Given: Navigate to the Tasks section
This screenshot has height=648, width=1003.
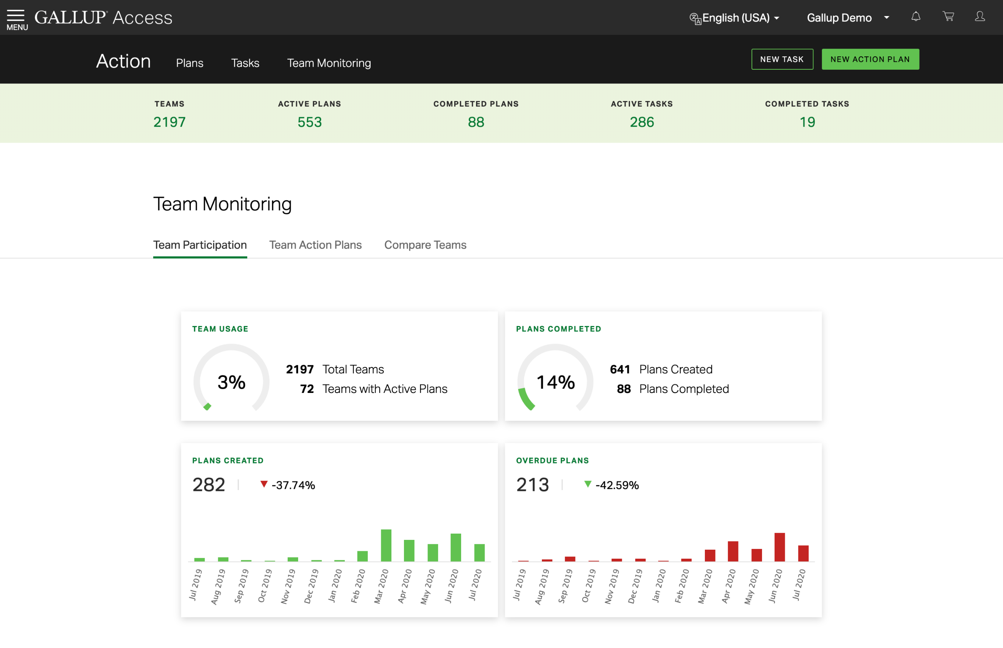Looking at the screenshot, I should pyautogui.click(x=245, y=63).
